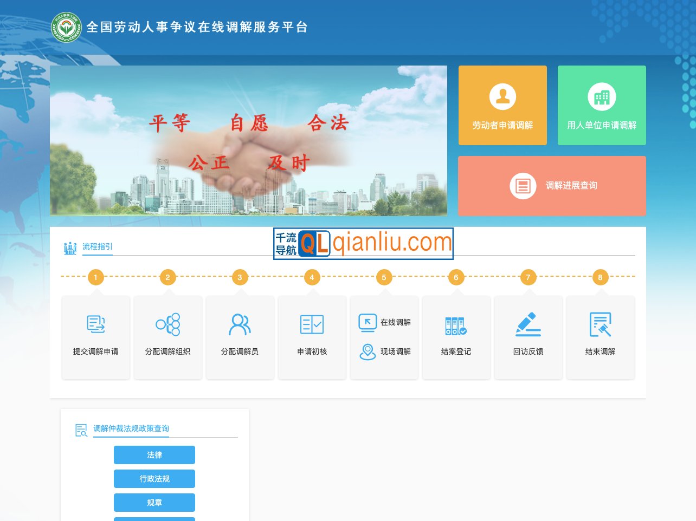This screenshot has width=696, height=521.
Task: Click the platform logo in the header
Action: (x=67, y=25)
